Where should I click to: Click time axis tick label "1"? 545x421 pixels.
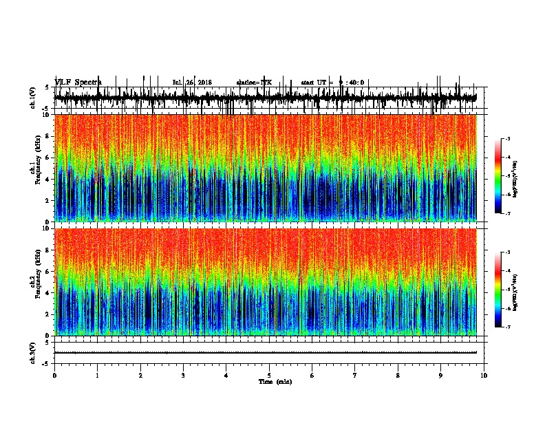click(x=97, y=375)
